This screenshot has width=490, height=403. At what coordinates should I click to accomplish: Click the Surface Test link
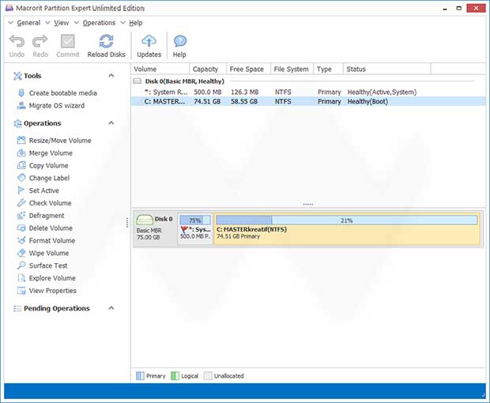[48, 266]
